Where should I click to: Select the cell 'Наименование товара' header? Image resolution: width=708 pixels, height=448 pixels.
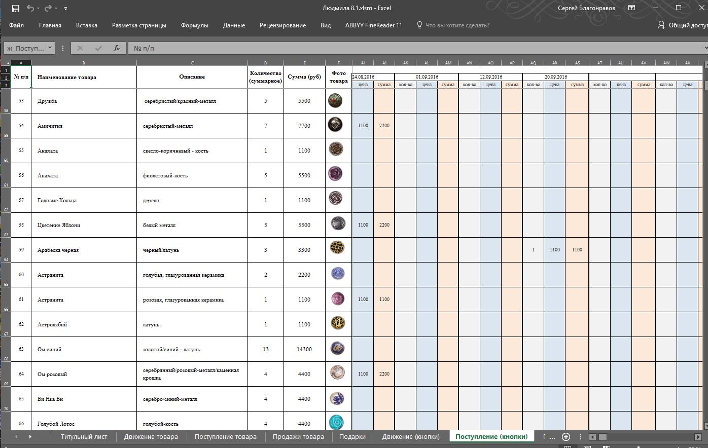[84, 77]
